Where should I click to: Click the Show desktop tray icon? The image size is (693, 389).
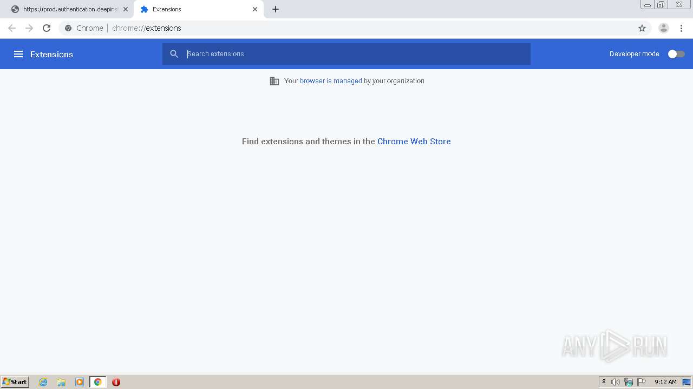tap(687, 382)
